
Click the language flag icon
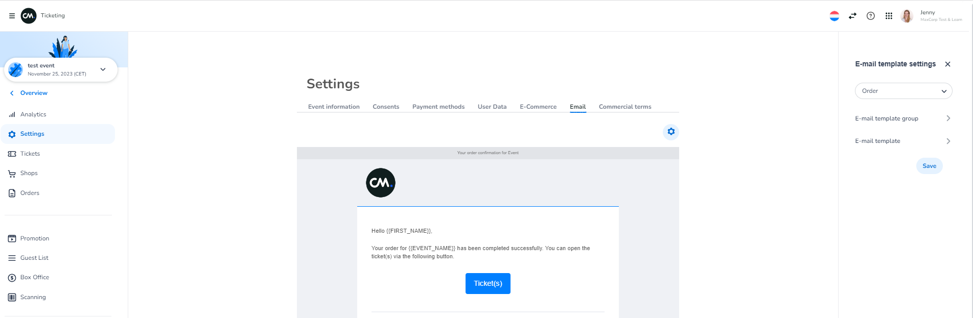[834, 16]
